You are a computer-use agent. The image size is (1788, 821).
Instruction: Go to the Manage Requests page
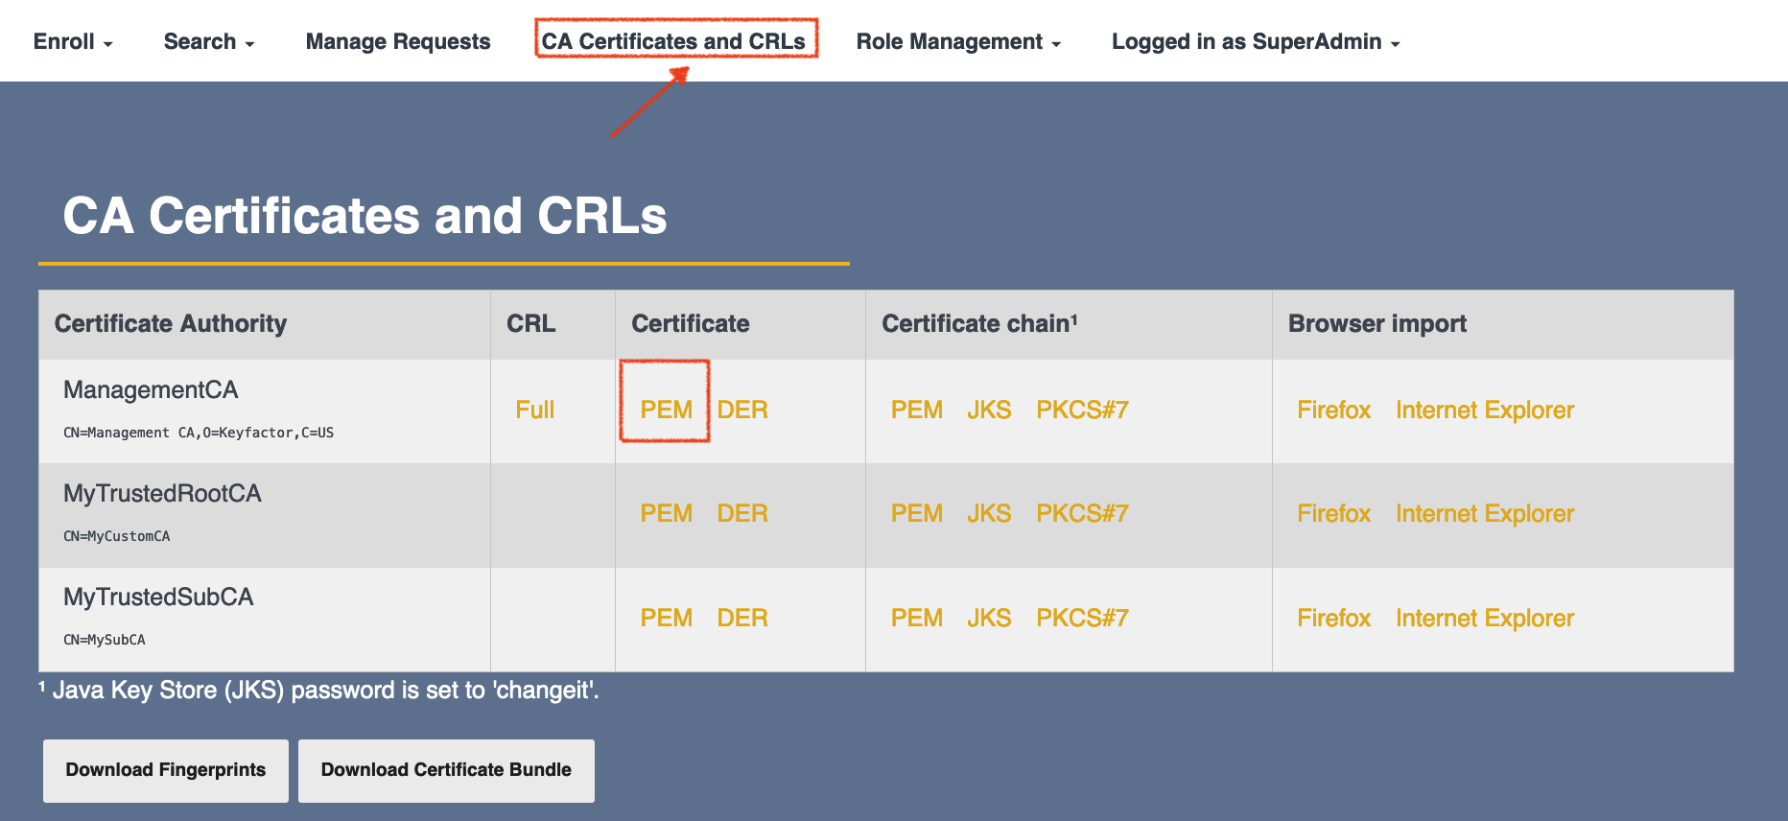[x=397, y=42]
